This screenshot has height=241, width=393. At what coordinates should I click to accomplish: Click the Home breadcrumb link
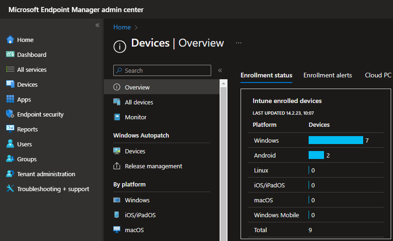(x=122, y=28)
